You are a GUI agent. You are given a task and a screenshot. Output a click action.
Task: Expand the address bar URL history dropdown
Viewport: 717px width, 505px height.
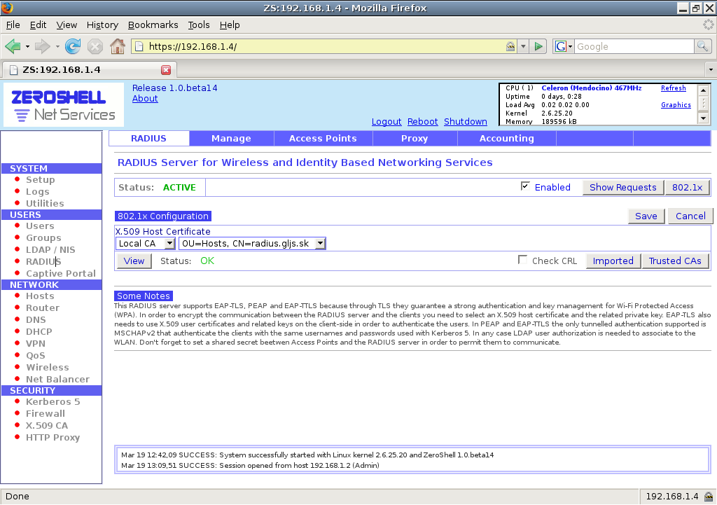523,46
